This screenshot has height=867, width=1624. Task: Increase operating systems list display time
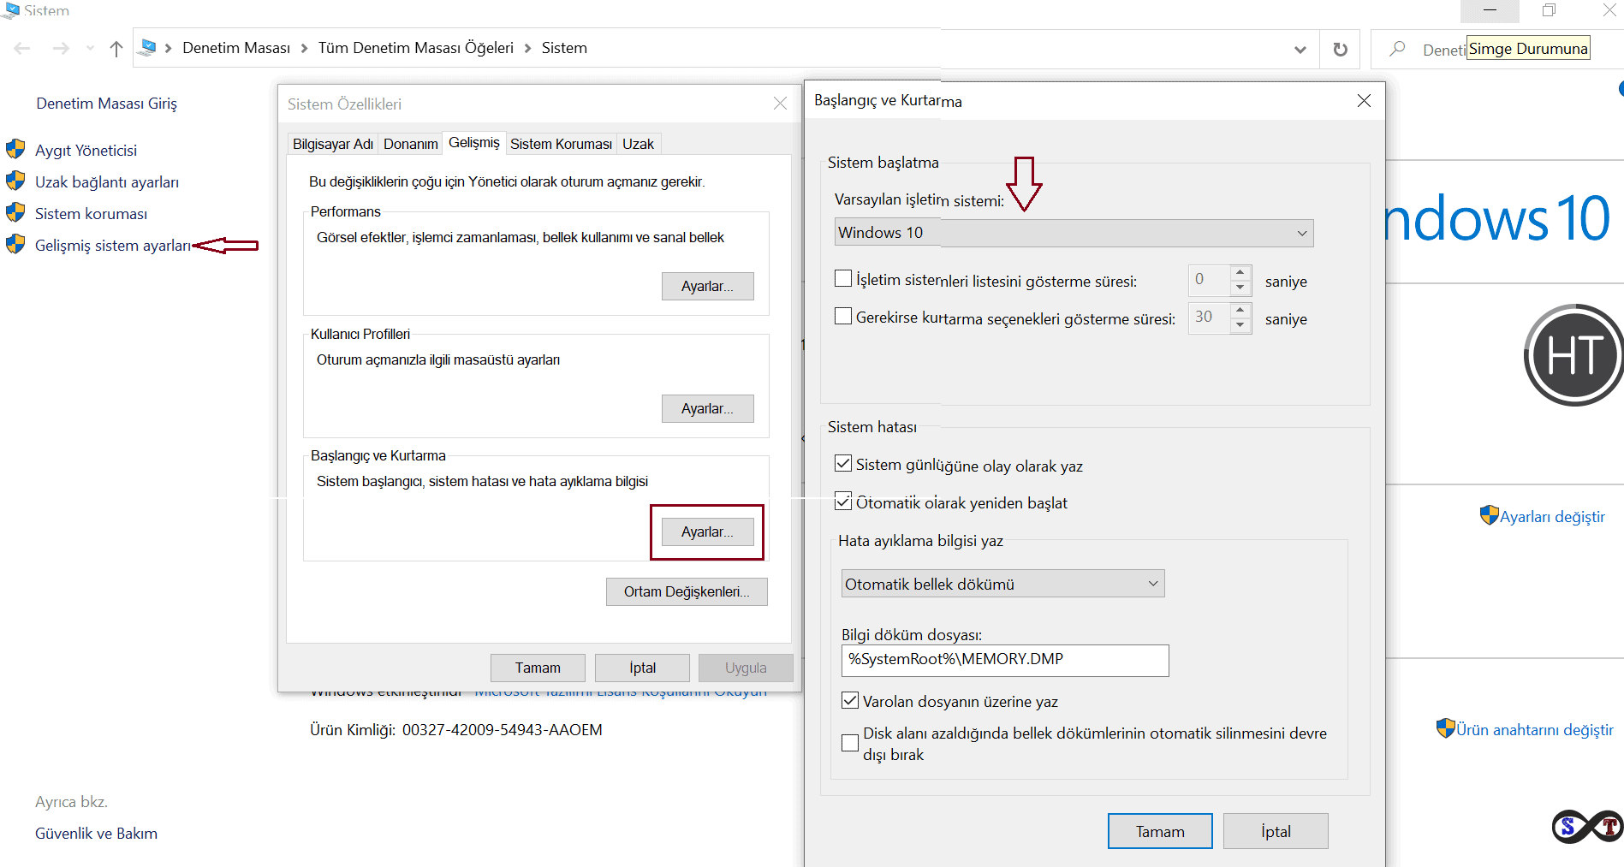coord(1240,272)
